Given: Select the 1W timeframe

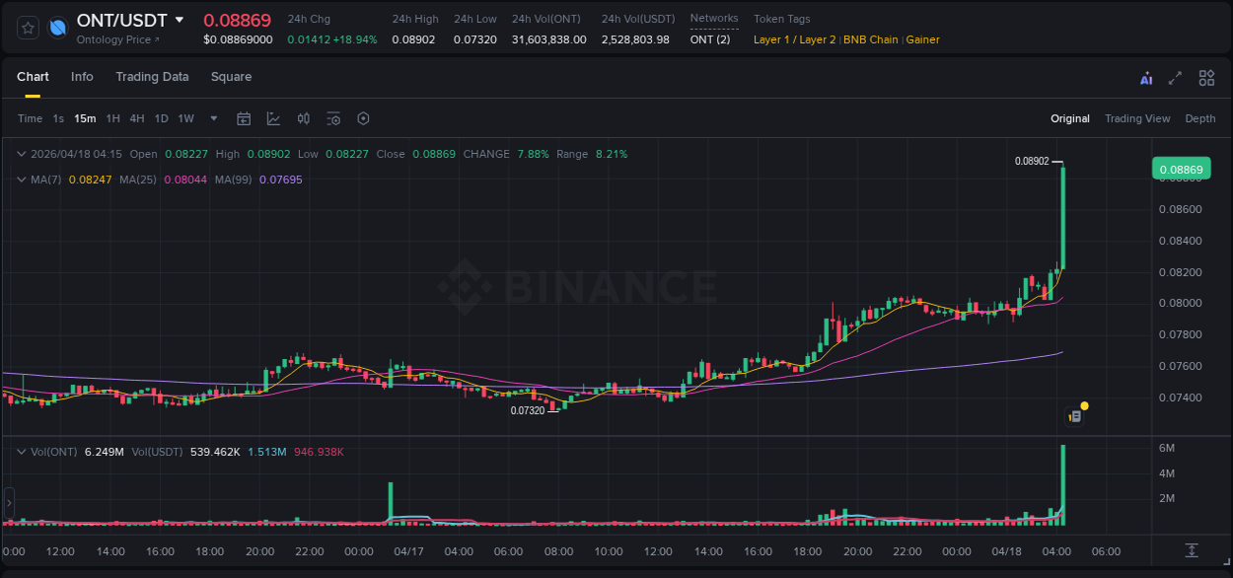Looking at the screenshot, I should 185,118.
